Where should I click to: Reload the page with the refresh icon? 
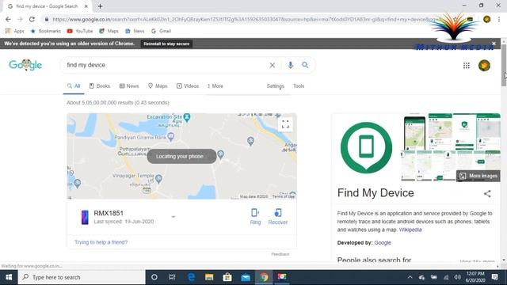pyautogui.click(x=32, y=19)
